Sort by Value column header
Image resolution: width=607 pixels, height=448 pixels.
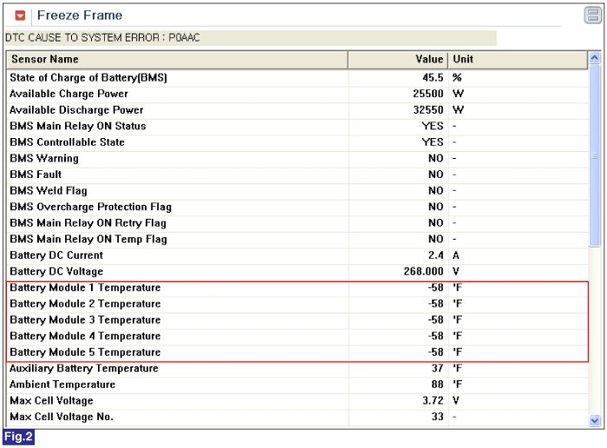pos(398,59)
